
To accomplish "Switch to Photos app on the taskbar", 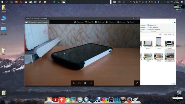I will (64, 2).
